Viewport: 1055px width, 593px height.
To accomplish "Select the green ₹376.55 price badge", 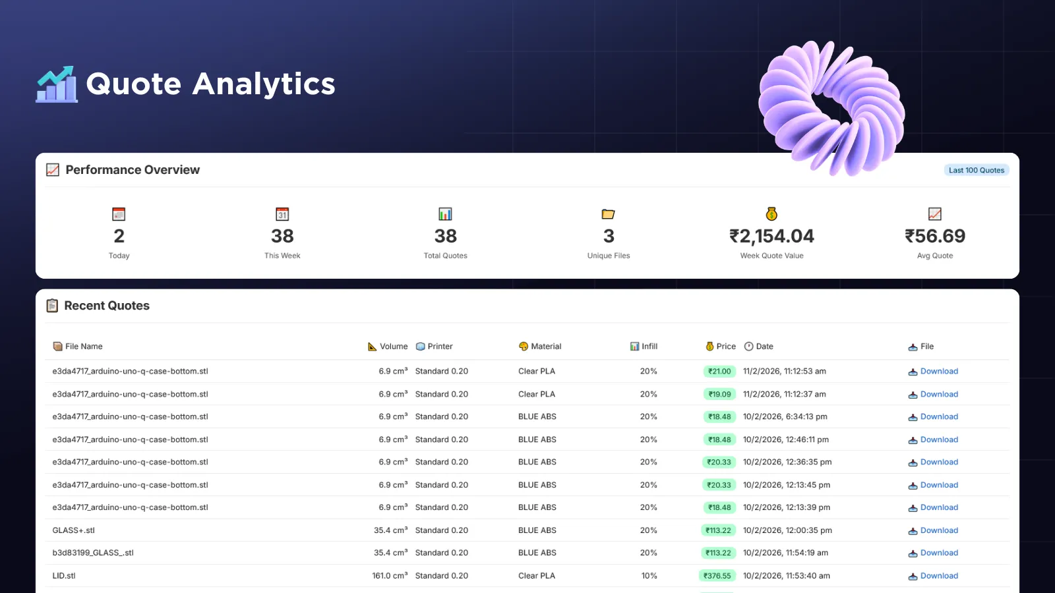I will point(717,575).
